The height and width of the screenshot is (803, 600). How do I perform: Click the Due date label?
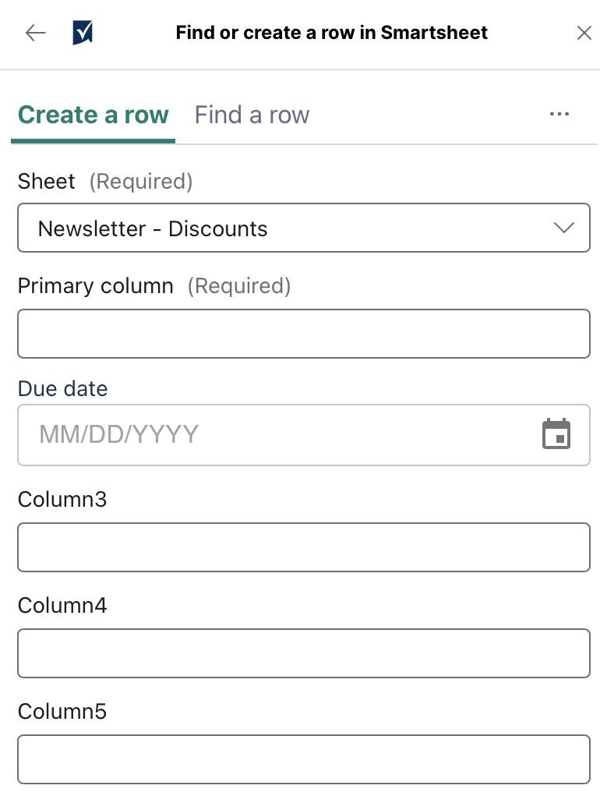62,389
